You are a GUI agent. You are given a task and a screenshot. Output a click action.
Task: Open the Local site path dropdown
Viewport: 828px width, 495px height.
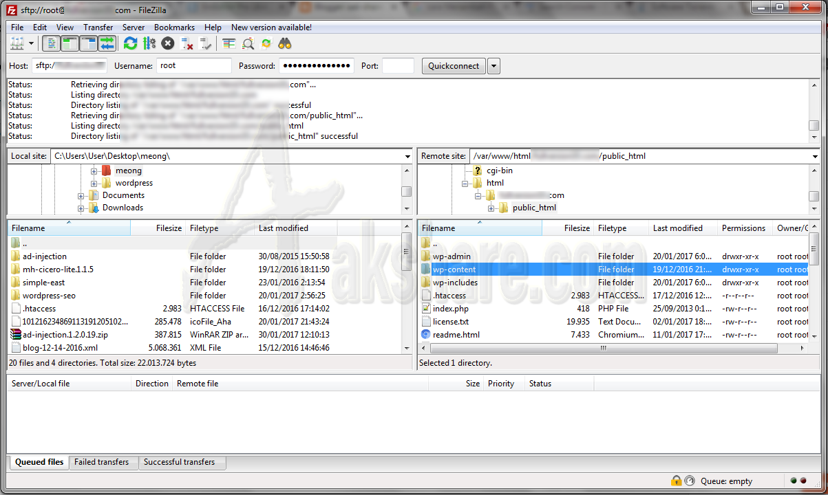(x=407, y=157)
